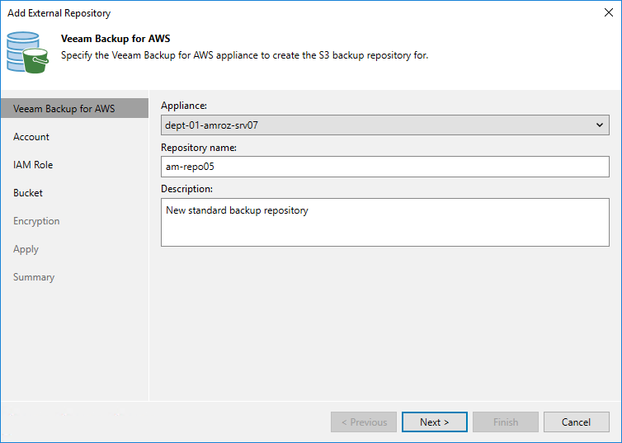Click the bold Veeam Backup for AWS heading

(x=115, y=39)
